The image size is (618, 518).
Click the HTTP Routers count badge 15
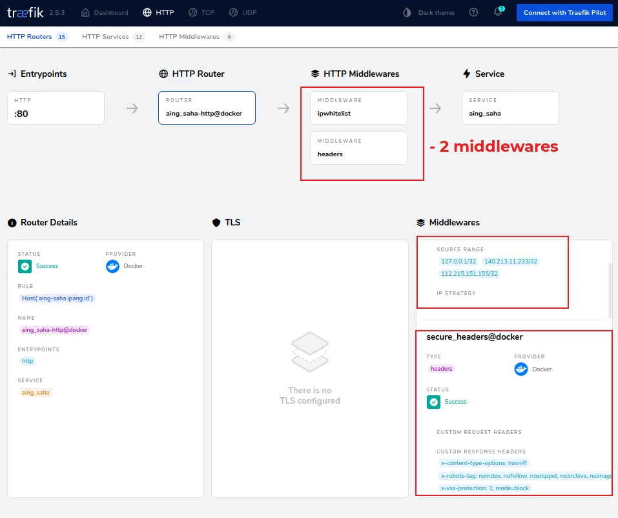tap(62, 37)
